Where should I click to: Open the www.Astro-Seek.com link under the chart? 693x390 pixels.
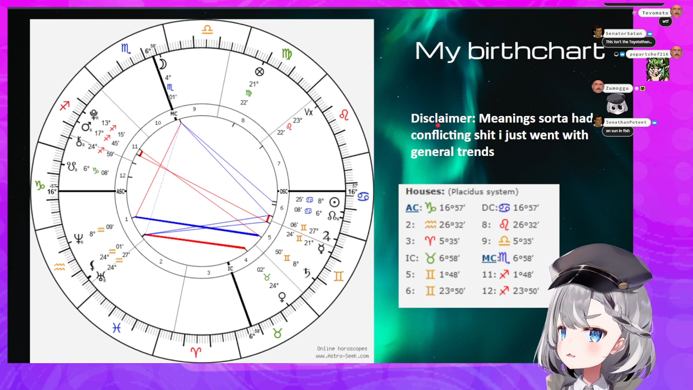click(342, 356)
